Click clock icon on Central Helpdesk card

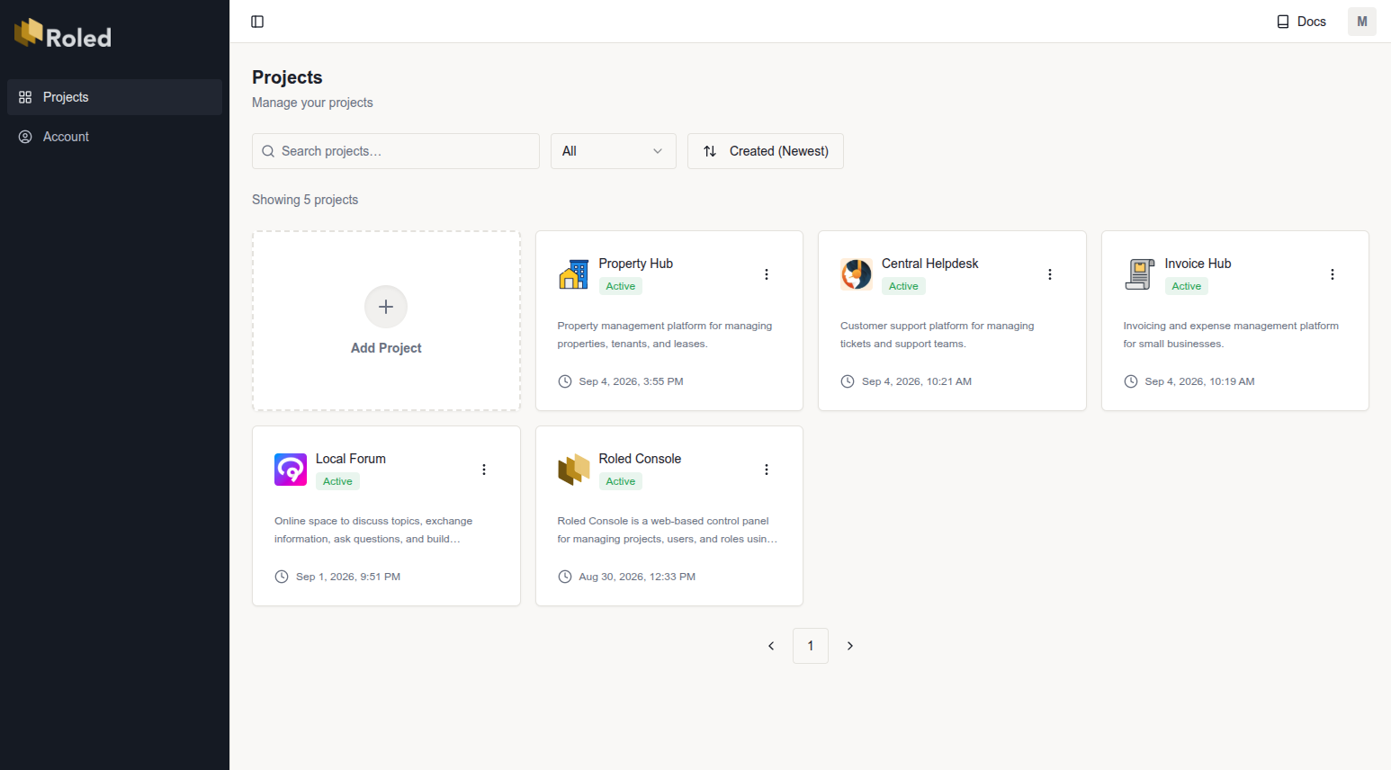[848, 381]
